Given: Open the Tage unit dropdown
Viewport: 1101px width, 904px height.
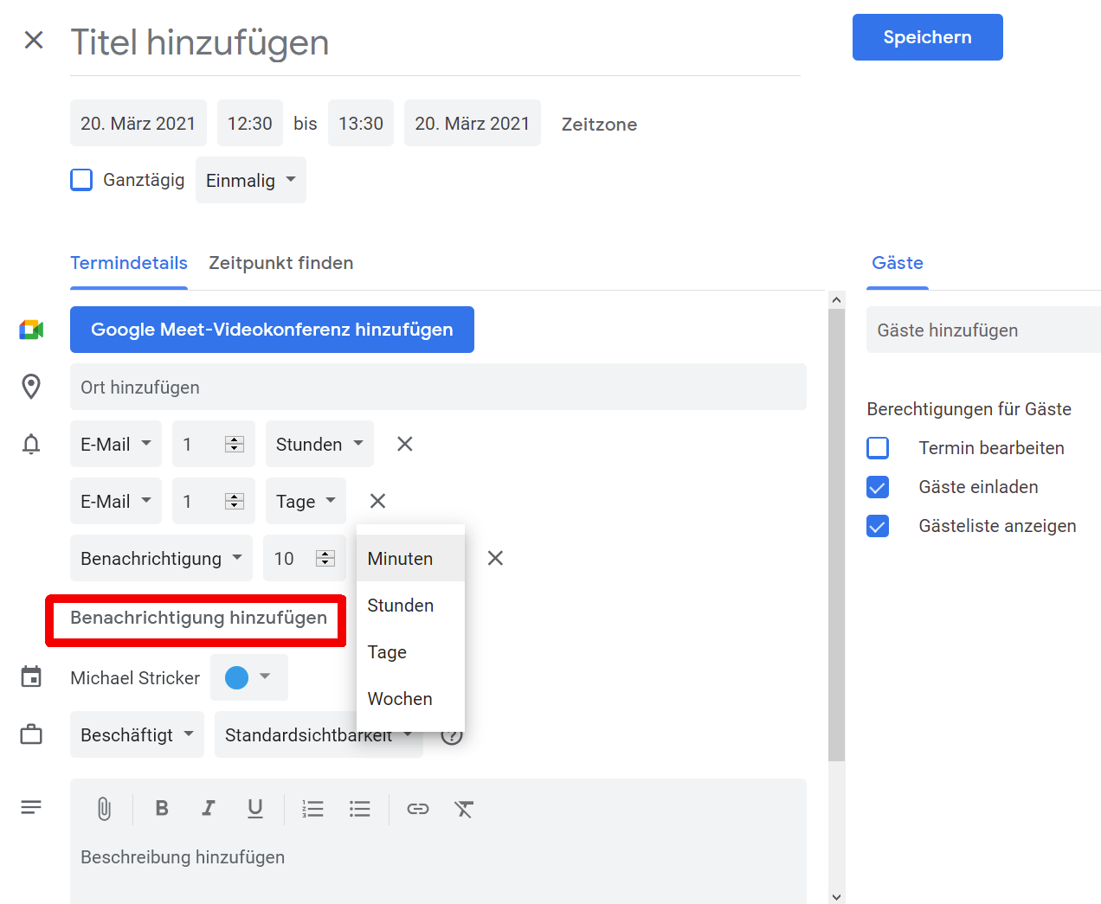Looking at the screenshot, I should (x=306, y=501).
